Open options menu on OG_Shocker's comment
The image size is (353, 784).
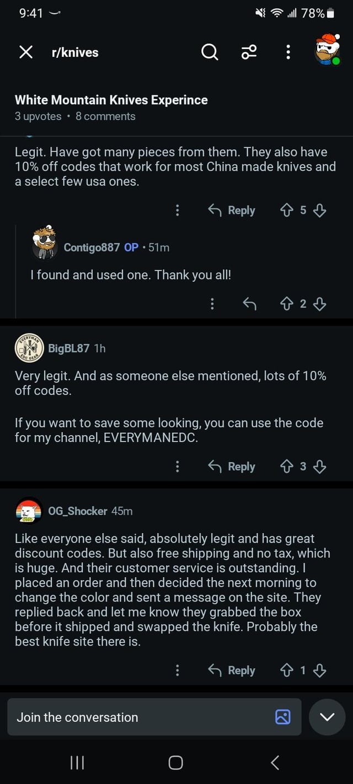177,670
